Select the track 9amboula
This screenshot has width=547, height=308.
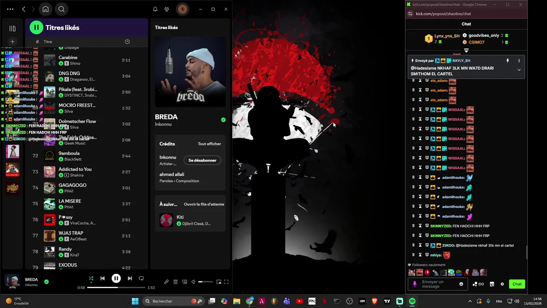click(87, 156)
